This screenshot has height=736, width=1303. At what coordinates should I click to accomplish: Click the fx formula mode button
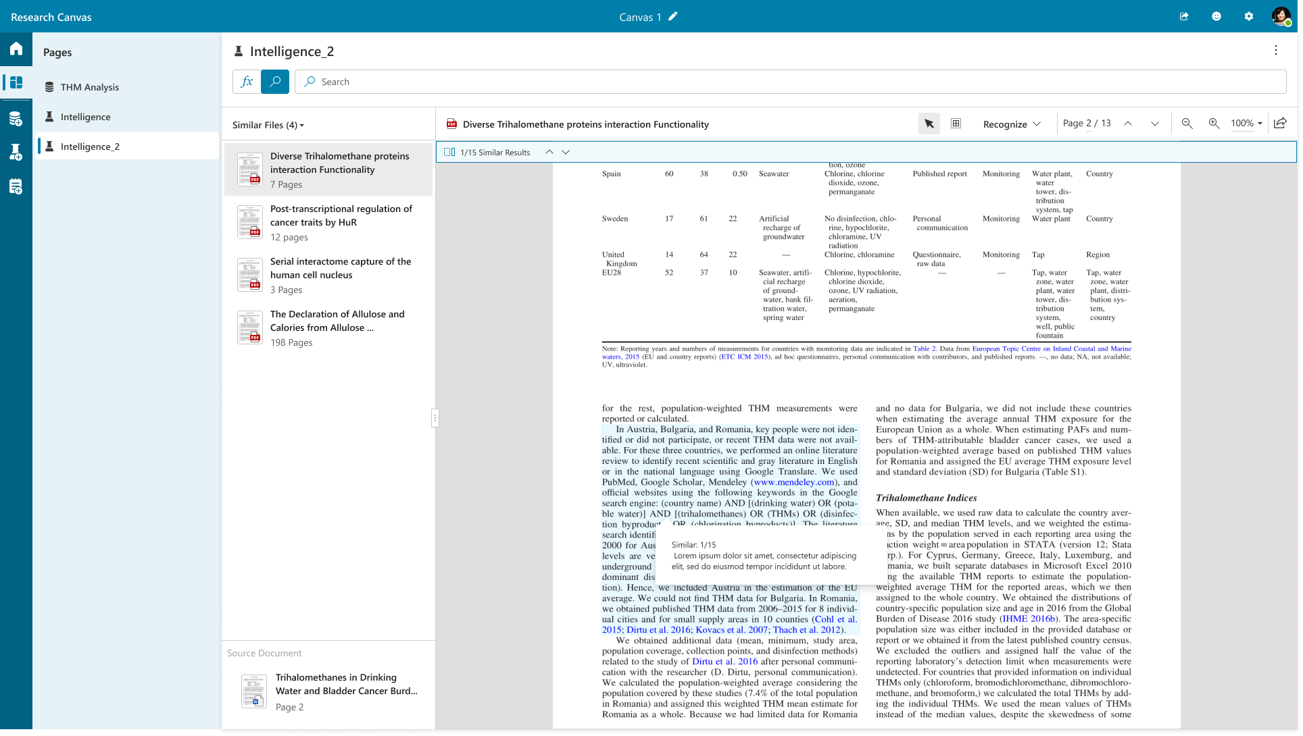pyautogui.click(x=247, y=82)
